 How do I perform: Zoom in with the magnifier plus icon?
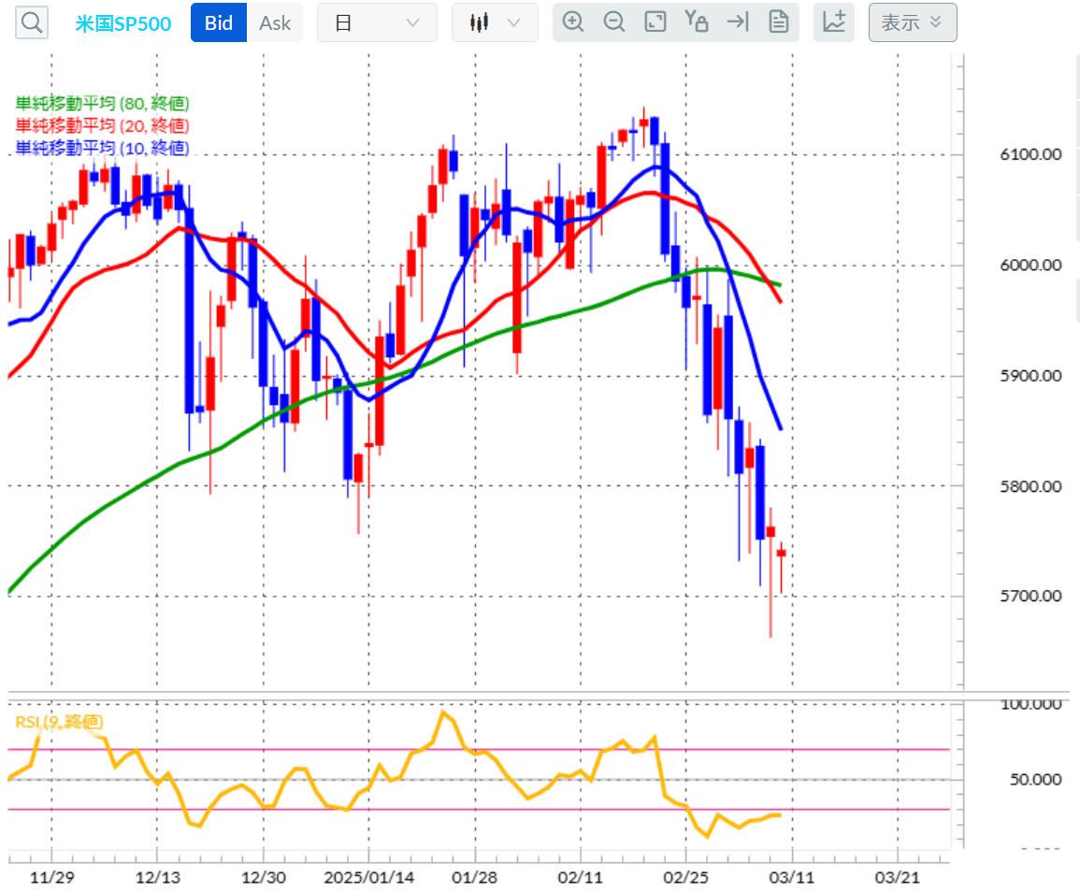(x=573, y=22)
